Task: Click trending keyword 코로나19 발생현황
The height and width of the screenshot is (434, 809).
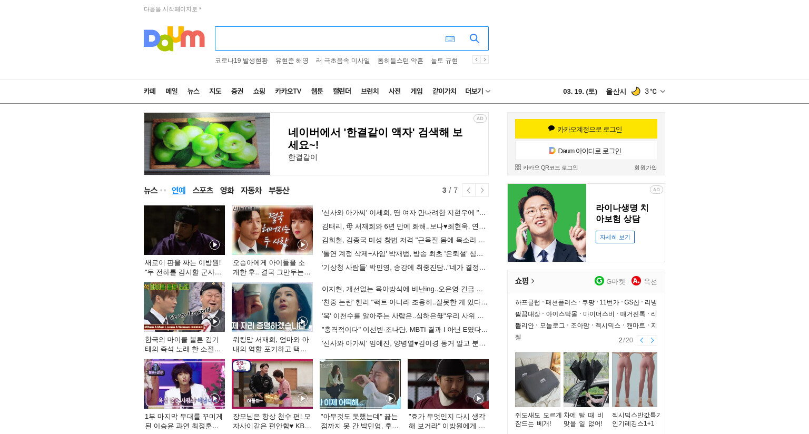Action: [241, 61]
